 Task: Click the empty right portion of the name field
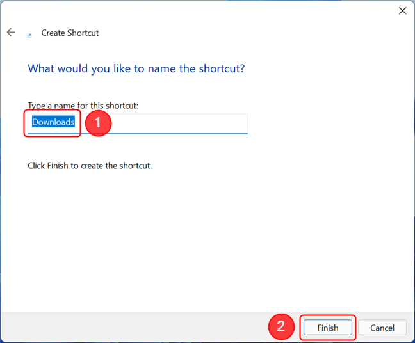180,124
